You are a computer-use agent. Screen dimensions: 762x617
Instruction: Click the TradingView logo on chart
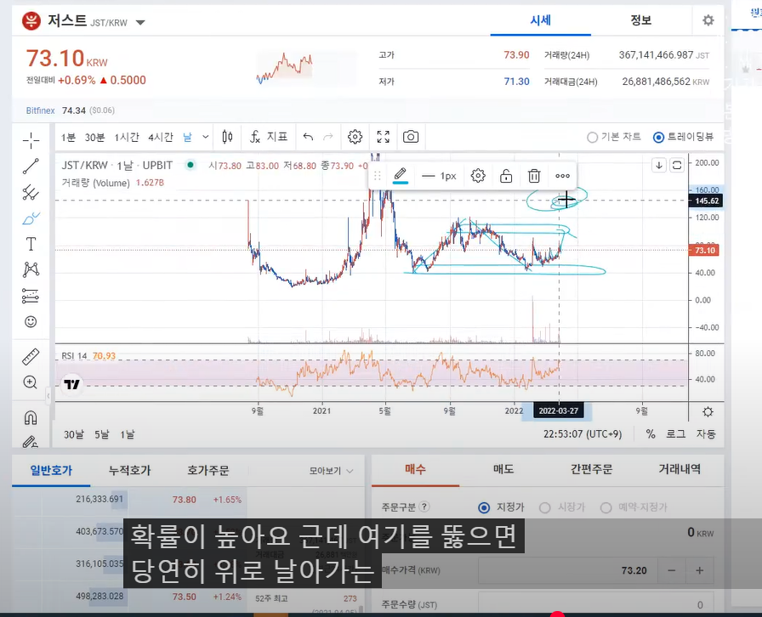(x=72, y=385)
